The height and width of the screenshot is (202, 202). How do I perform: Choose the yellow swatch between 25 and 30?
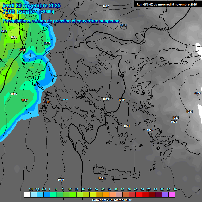coord(93,195)
